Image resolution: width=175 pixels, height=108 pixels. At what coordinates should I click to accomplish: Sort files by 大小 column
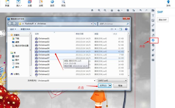(x=115, y=34)
